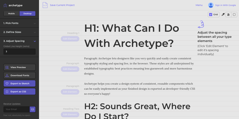Open the Menu link

[x=199, y=5]
